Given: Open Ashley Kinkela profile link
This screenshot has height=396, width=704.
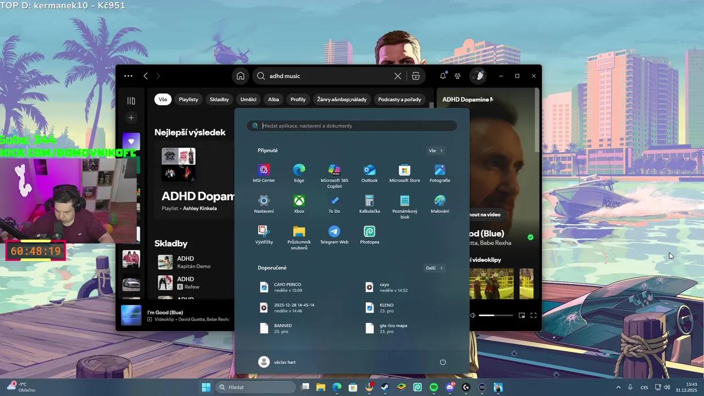Looking at the screenshot, I should tap(200, 208).
